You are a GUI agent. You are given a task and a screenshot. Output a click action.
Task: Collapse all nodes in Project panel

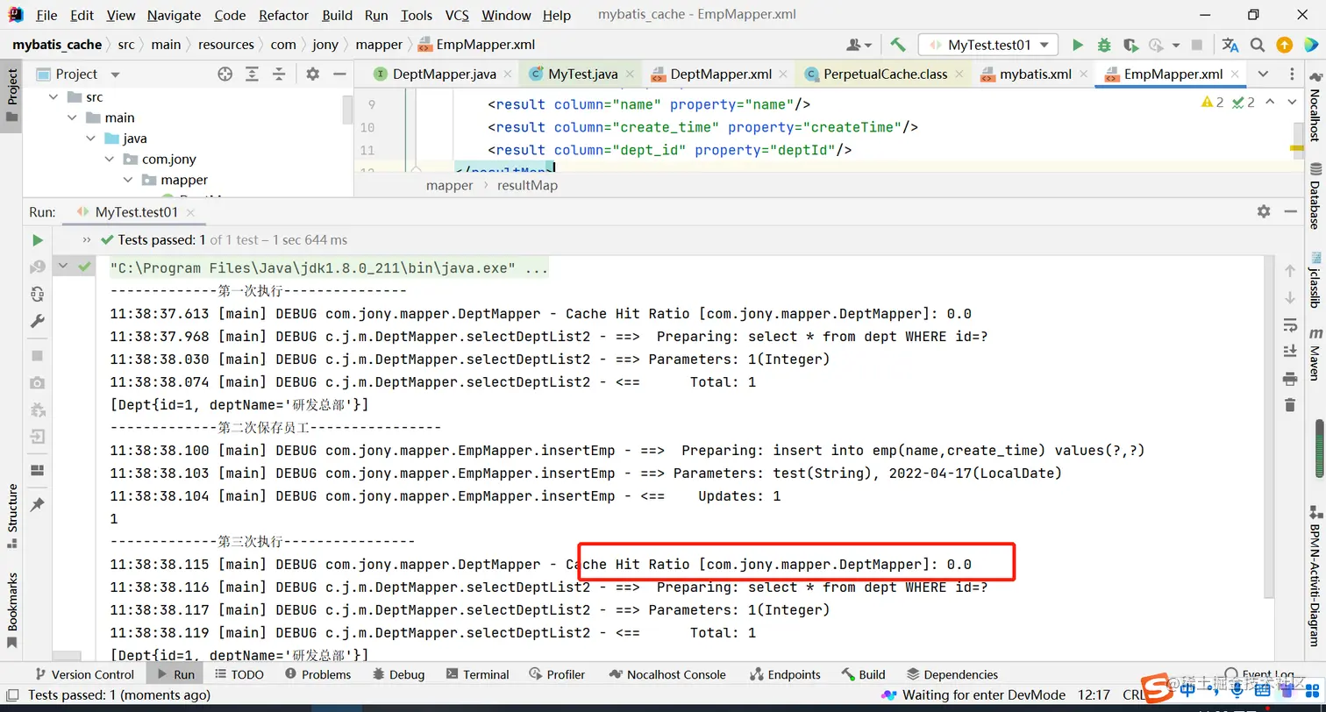coord(280,75)
